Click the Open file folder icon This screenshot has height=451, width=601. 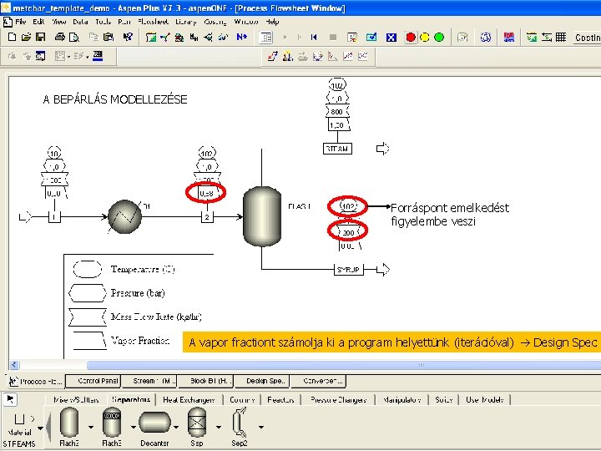click(x=26, y=37)
